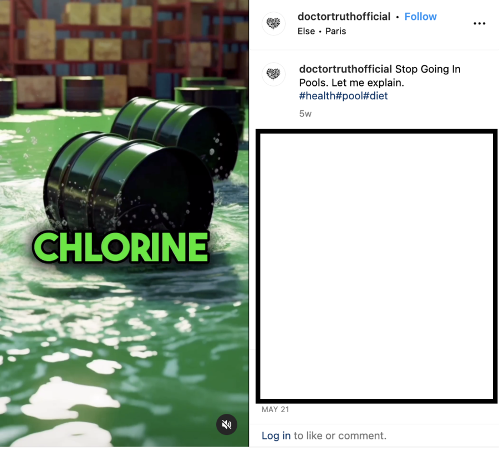The image size is (499, 451).
Task: Click the caption text Stop Going In Pools
Action: [380, 76]
